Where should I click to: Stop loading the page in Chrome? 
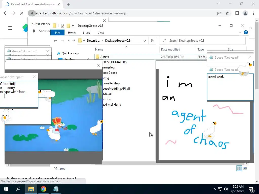click(x=22, y=13)
